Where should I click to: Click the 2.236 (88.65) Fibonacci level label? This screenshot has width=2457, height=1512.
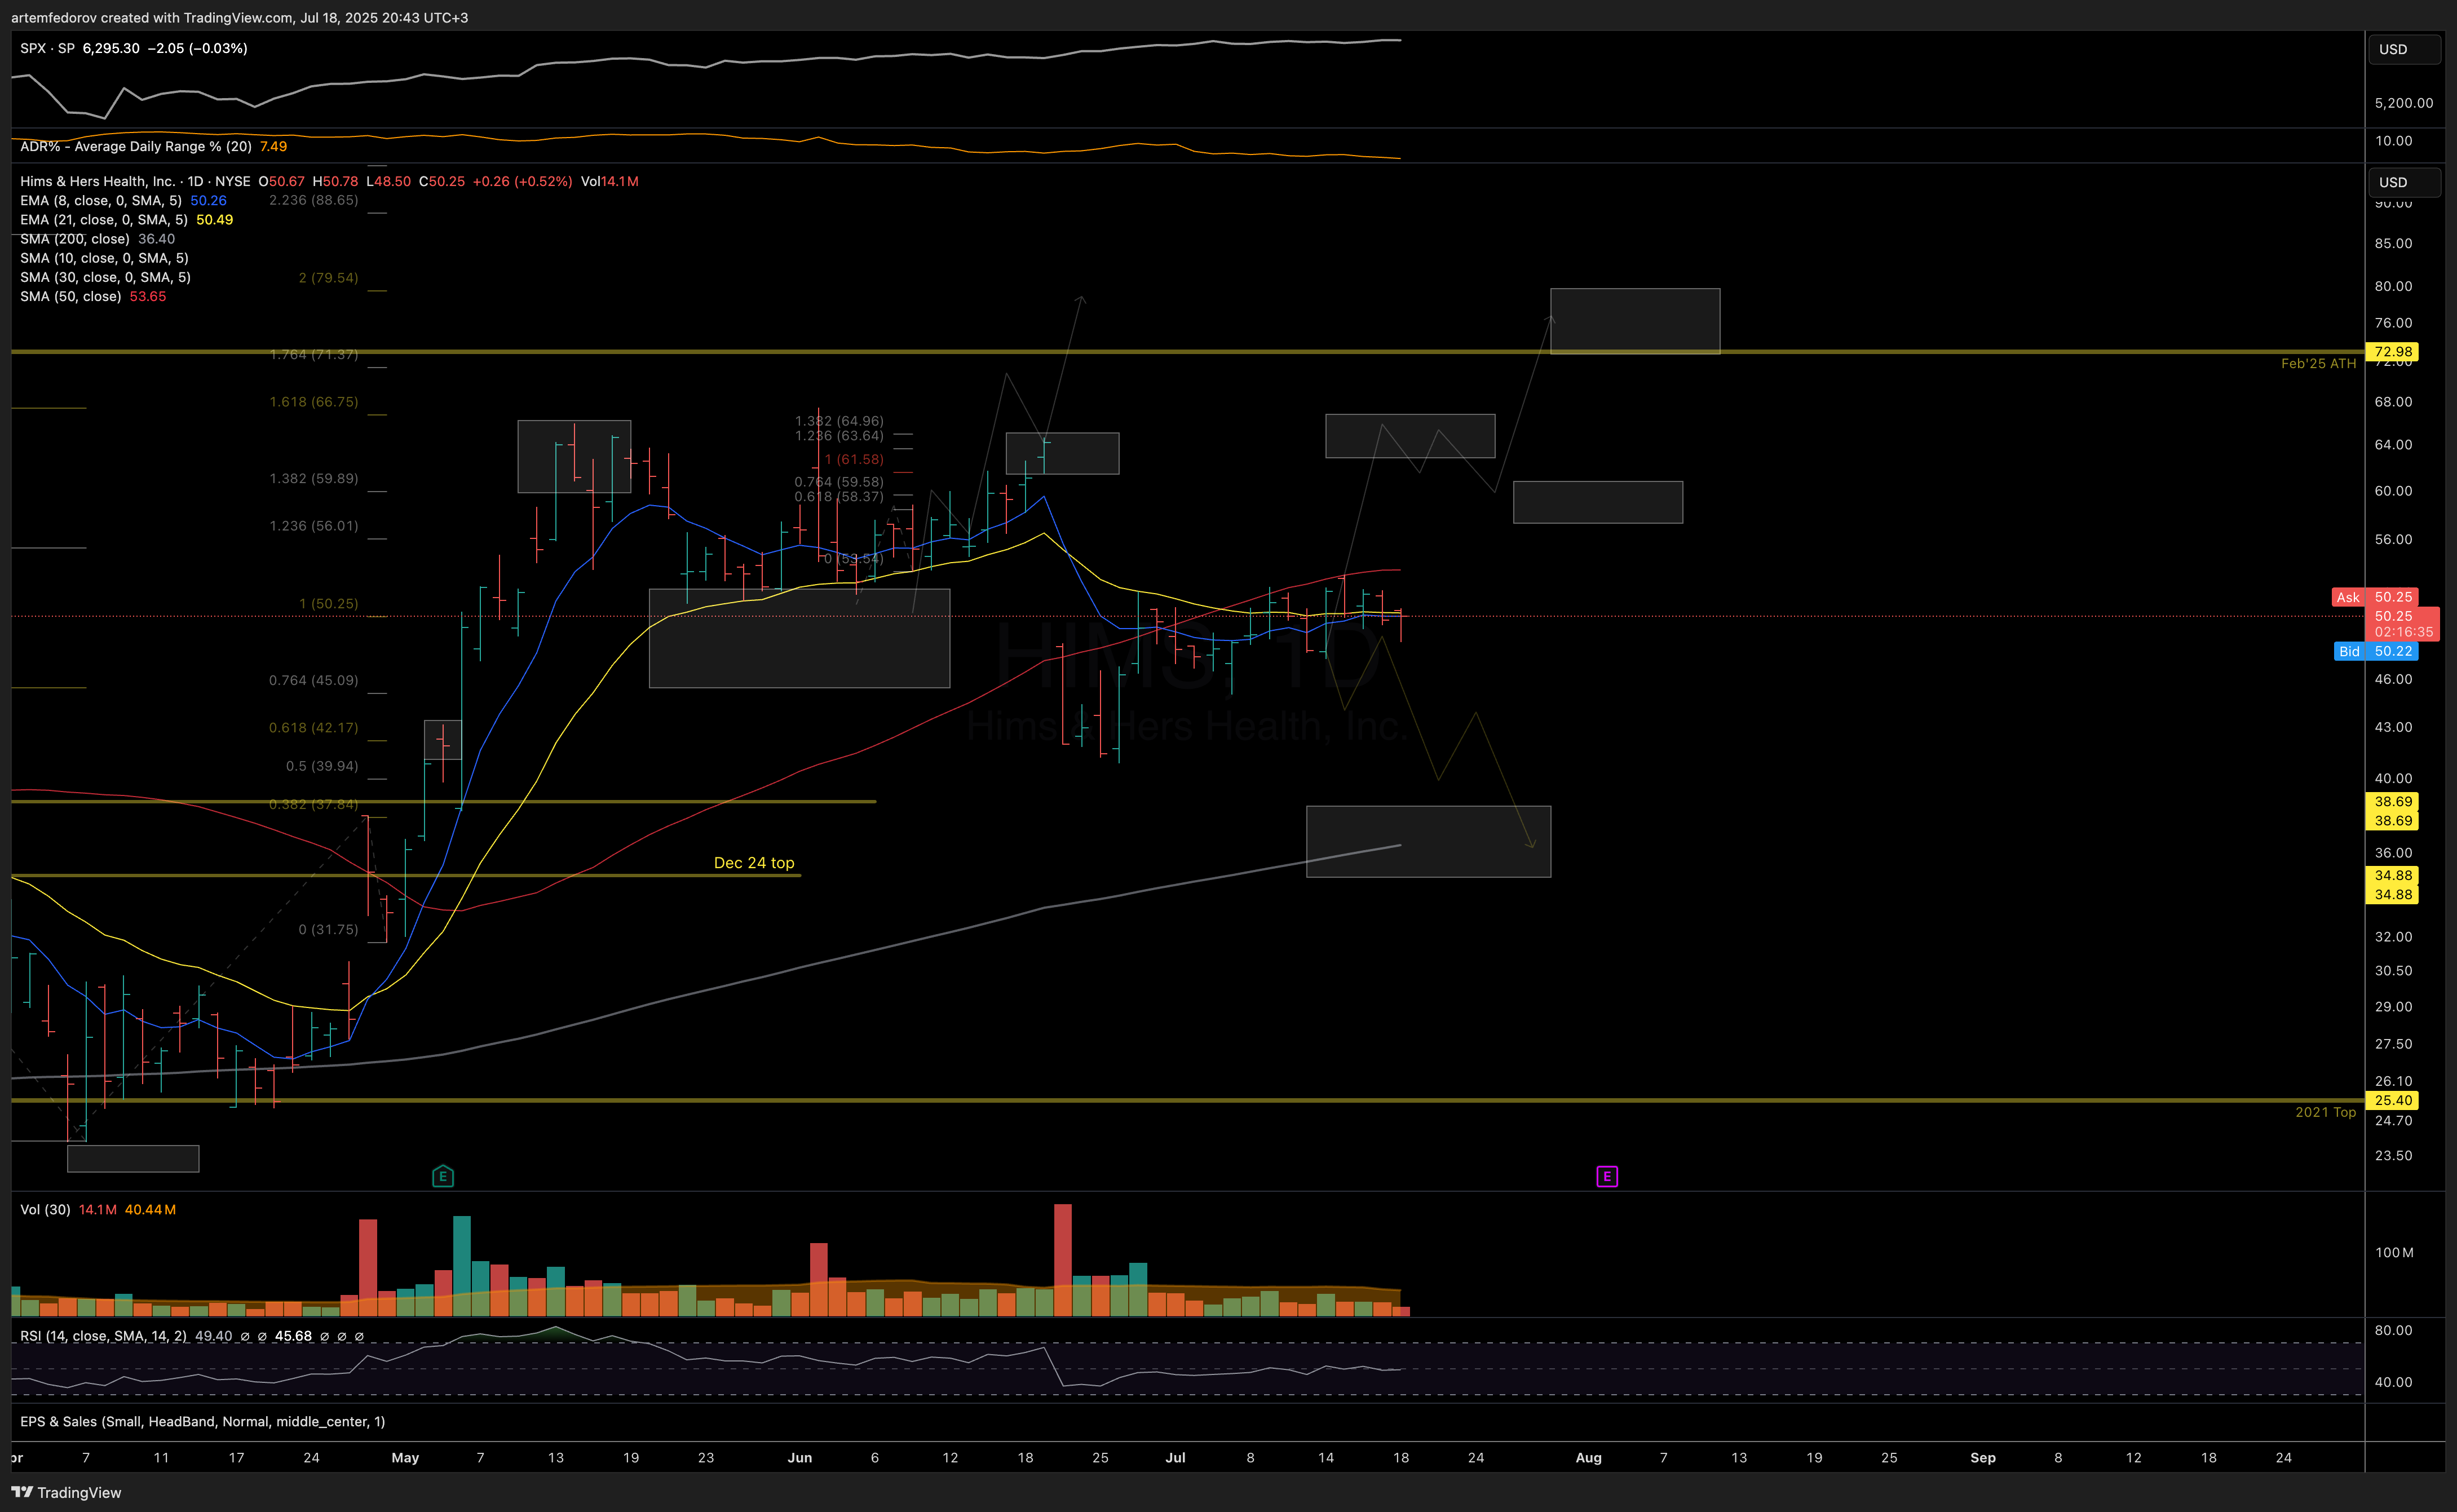[314, 200]
